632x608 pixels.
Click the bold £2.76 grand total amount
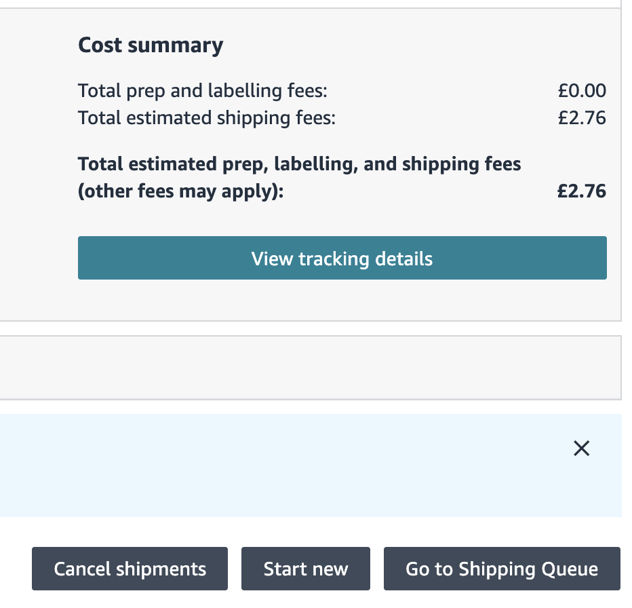(581, 191)
